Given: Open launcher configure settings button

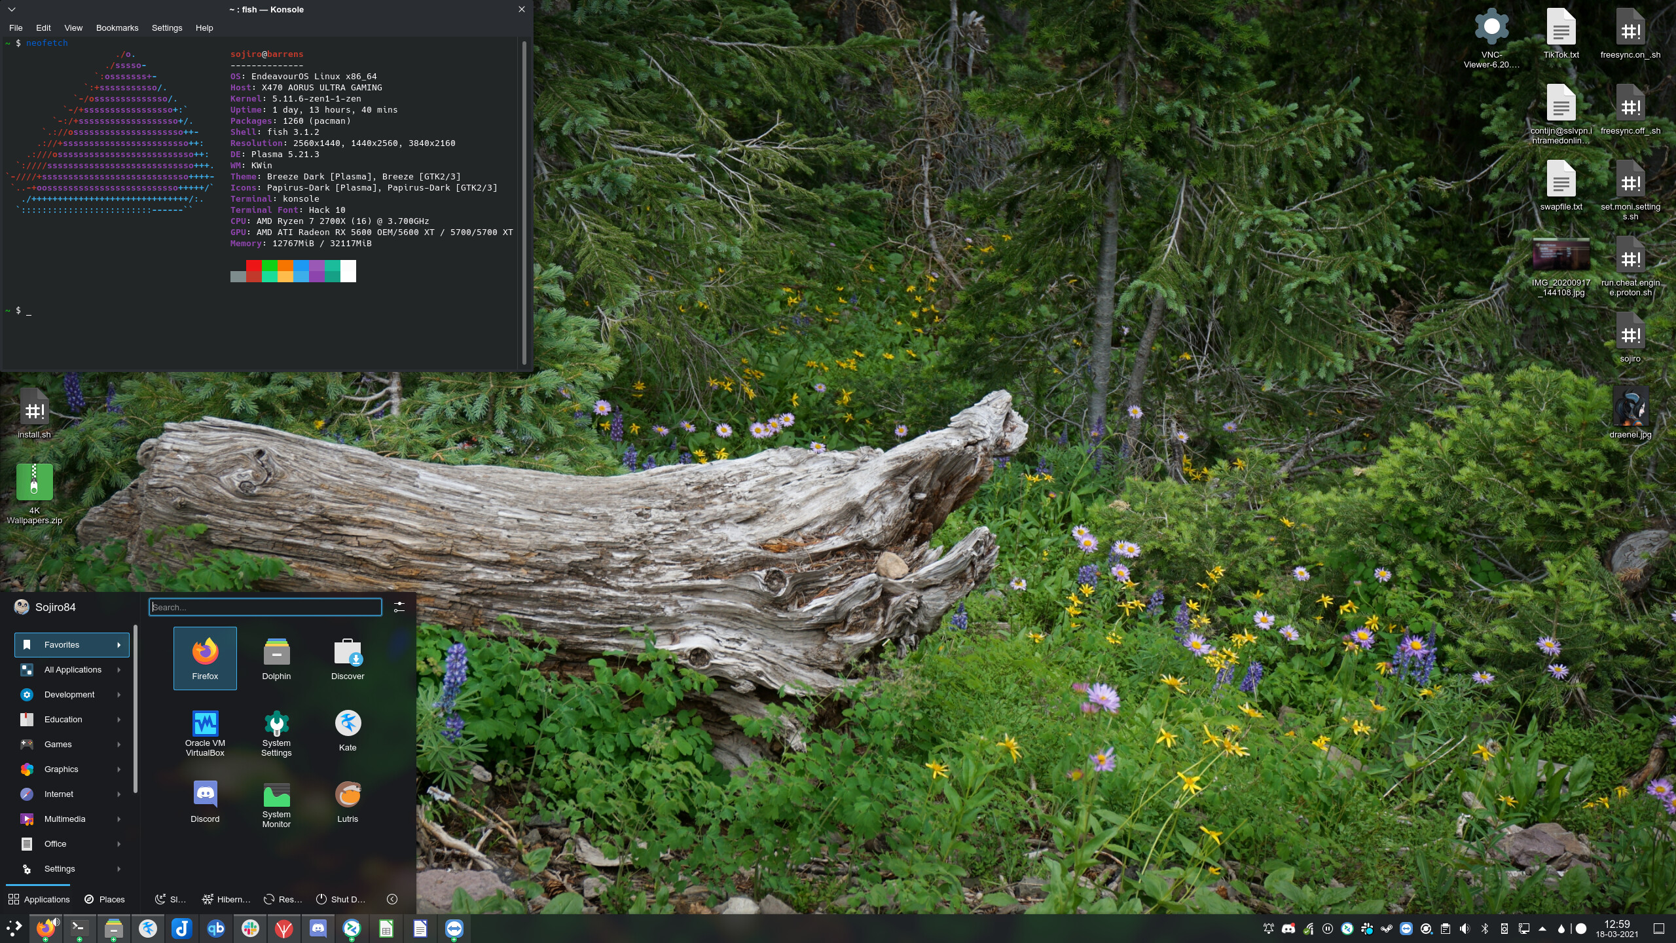Looking at the screenshot, I should 399,607.
